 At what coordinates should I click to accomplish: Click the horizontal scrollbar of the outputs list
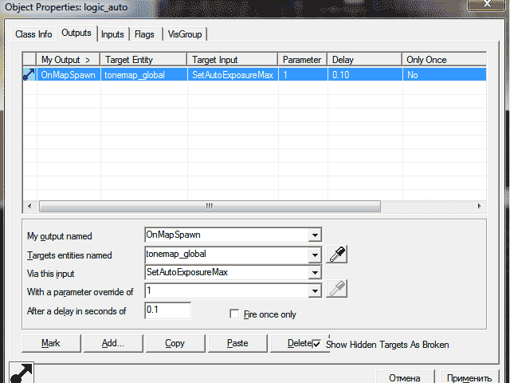[210, 206]
